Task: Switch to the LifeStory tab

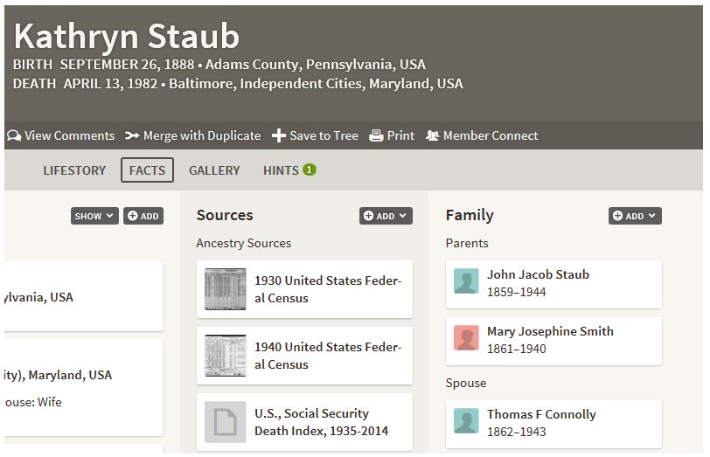Action: (x=74, y=170)
